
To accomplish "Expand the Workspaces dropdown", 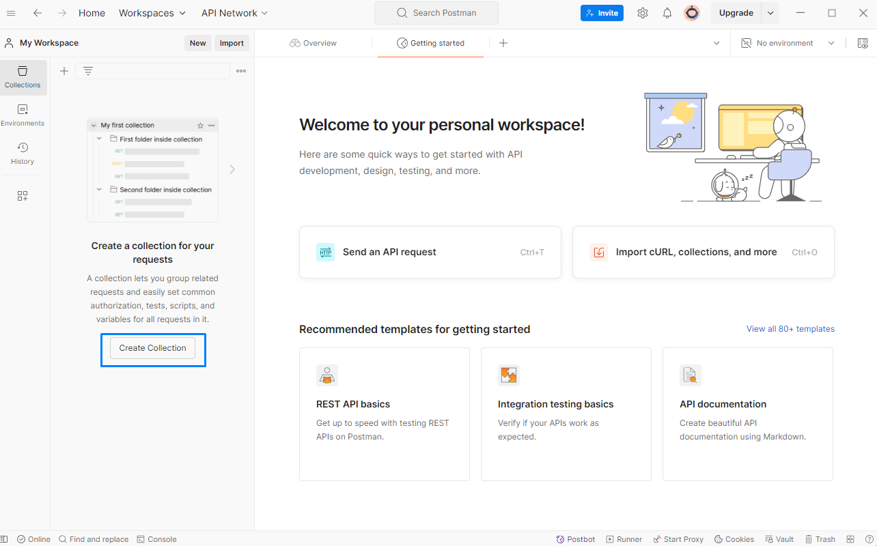I will pyautogui.click(x=152, y=13).
